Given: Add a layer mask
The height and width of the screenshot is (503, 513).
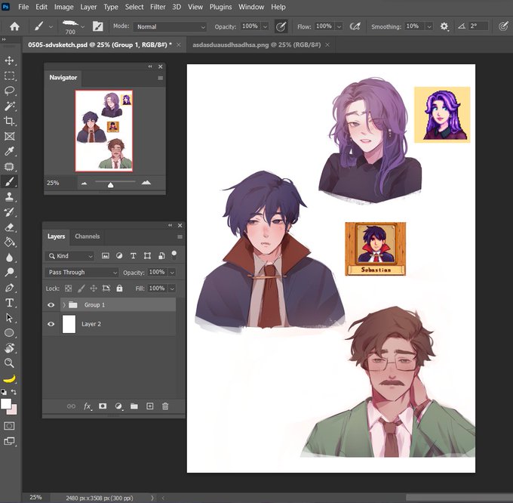Looking at the screenshot, I should (x=103, y=406).
